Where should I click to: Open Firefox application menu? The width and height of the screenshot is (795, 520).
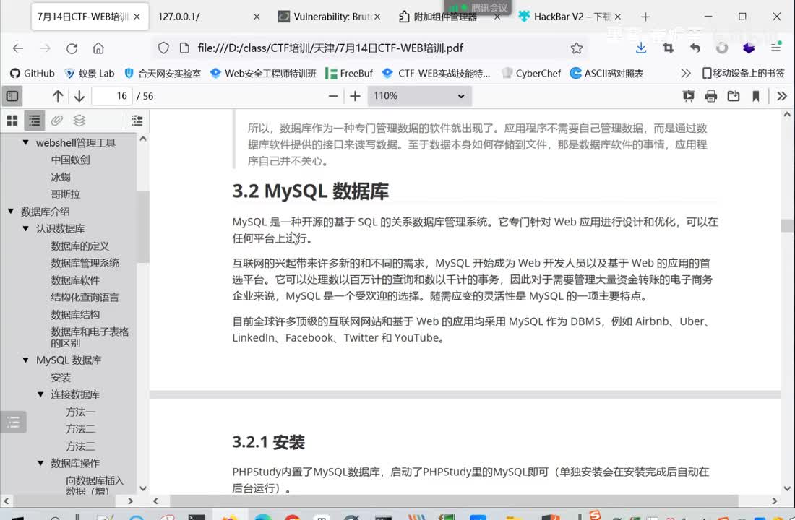[775, 48]
